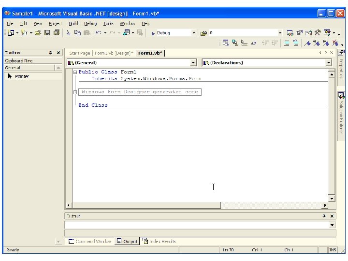Click the Find in Files icon
The image size is (348, 261).
[x=203, y=33]
